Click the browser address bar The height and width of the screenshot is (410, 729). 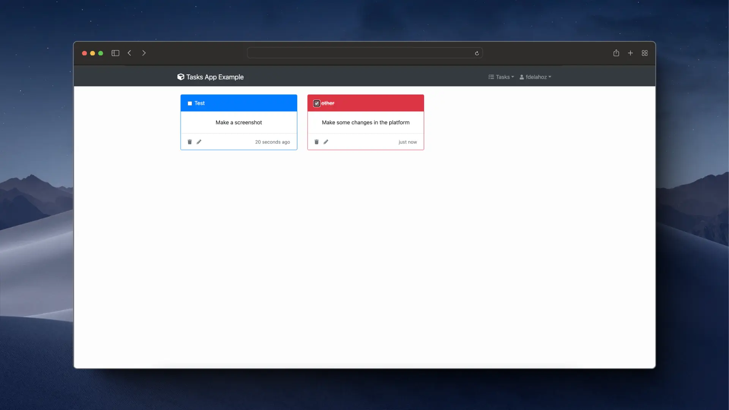pyautogui.click(x=364, y=53)
